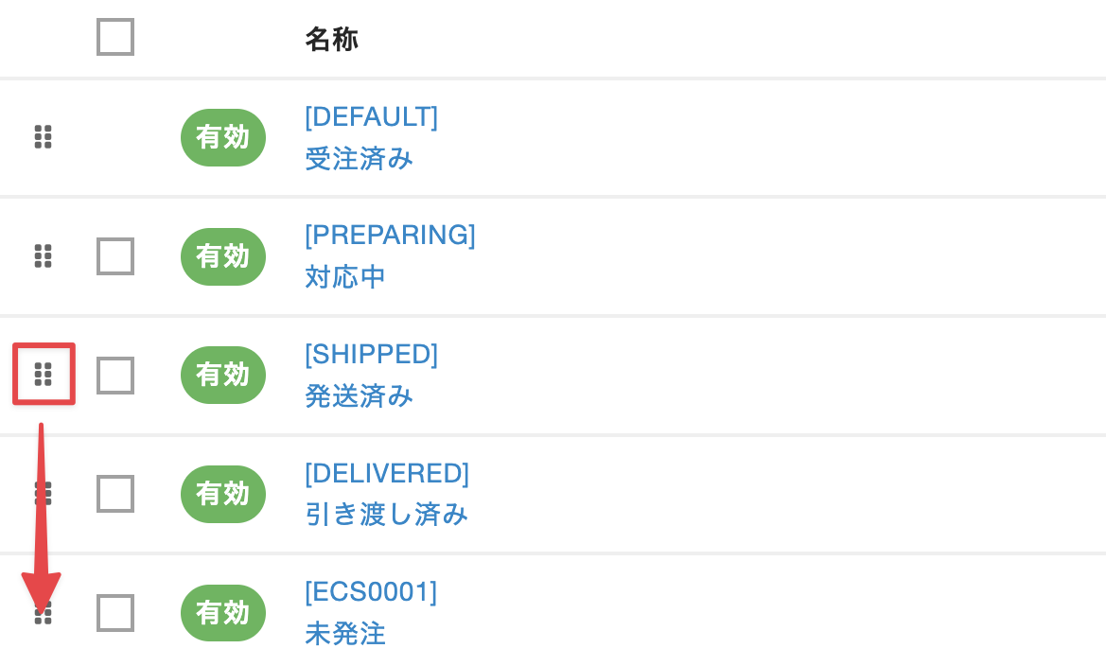This screenshot has width=1106, height=666.
Task: Open the [DEFAULT] 受注済み status link
Action: pos(371,137)
